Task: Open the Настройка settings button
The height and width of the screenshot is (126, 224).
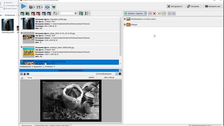Action: [x=193, y=6]
